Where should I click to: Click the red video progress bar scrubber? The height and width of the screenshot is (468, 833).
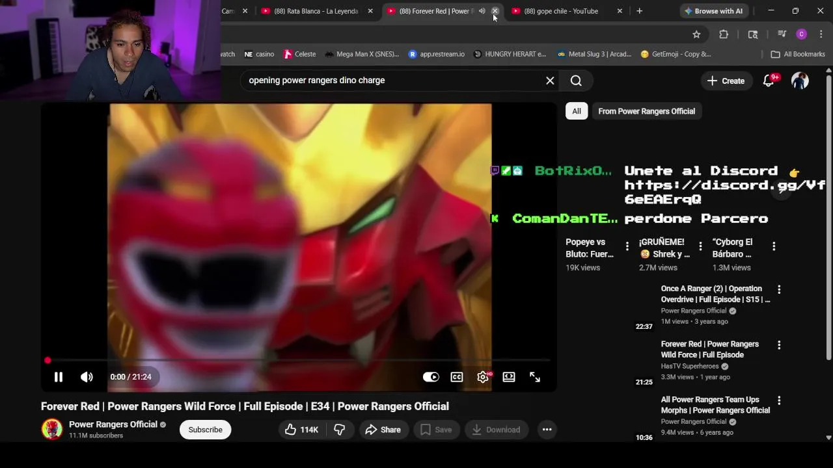[48, 360]
